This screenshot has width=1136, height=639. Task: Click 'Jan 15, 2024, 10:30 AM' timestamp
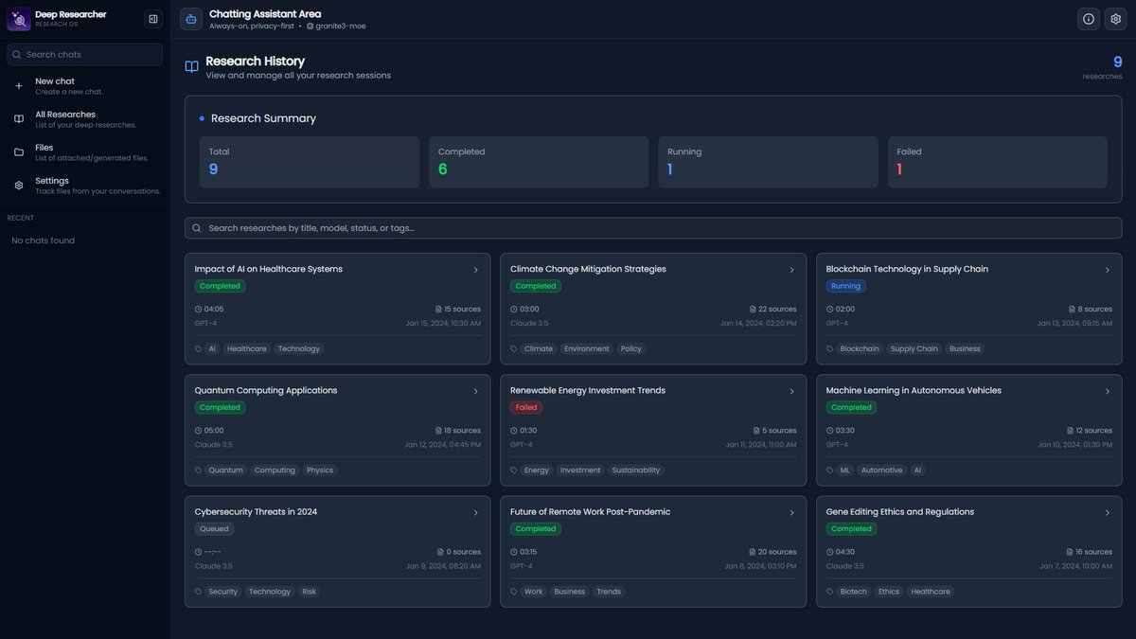443,324
